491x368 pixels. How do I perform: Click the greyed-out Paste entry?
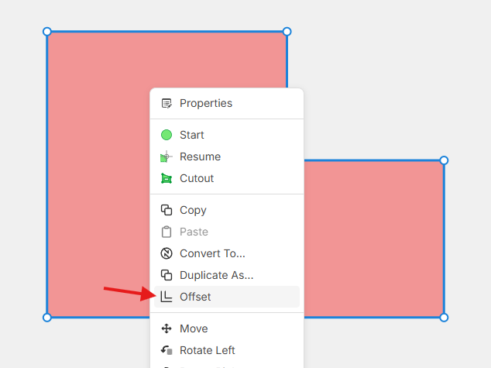coord(194,232)
